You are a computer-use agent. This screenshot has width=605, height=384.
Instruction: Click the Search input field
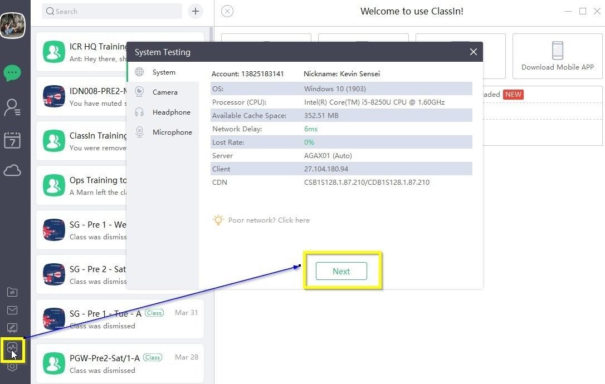[112, 11]
